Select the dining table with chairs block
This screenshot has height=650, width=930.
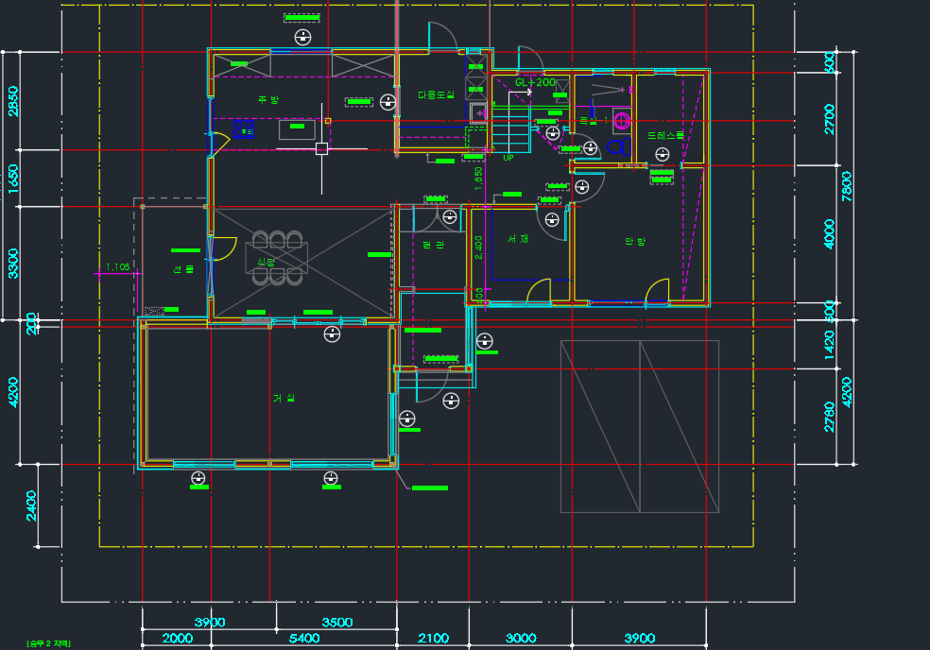click(275, 257)
